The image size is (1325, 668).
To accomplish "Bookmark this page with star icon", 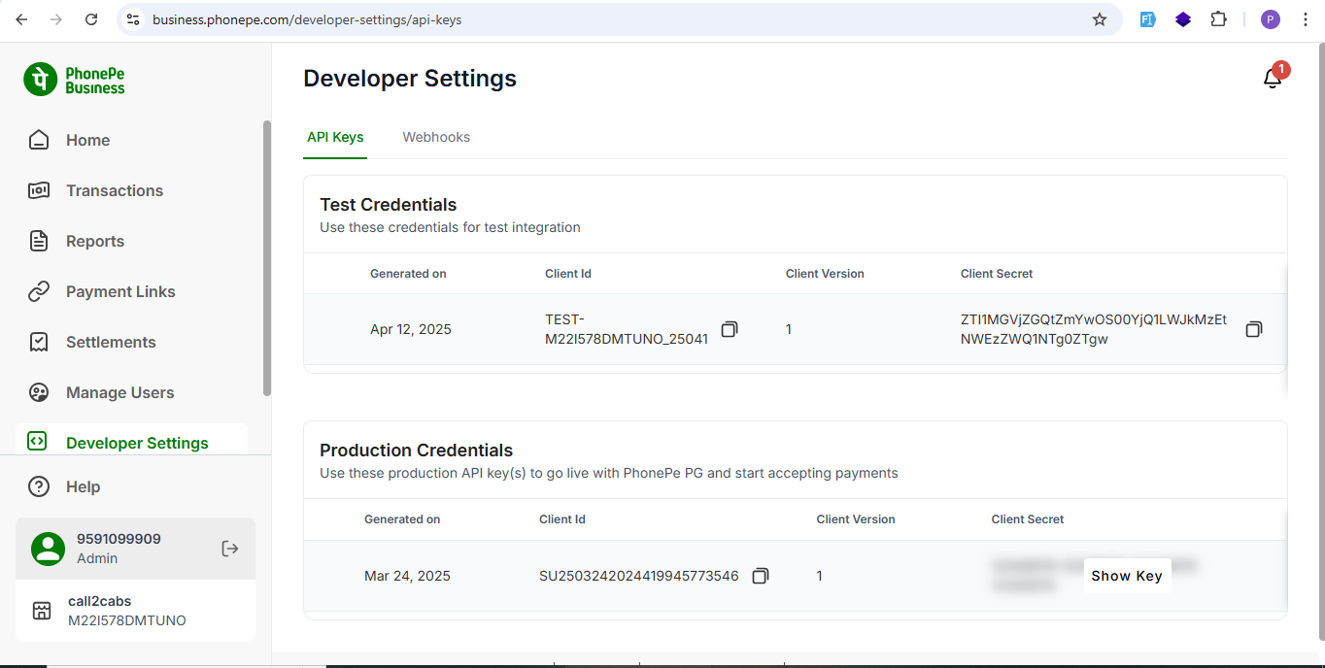I will 1100,19.
